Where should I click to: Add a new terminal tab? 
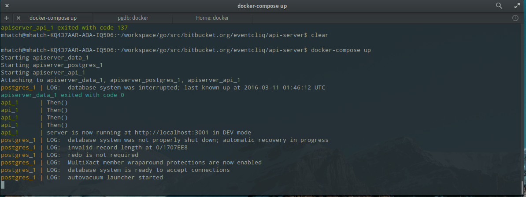coord(7,18)
